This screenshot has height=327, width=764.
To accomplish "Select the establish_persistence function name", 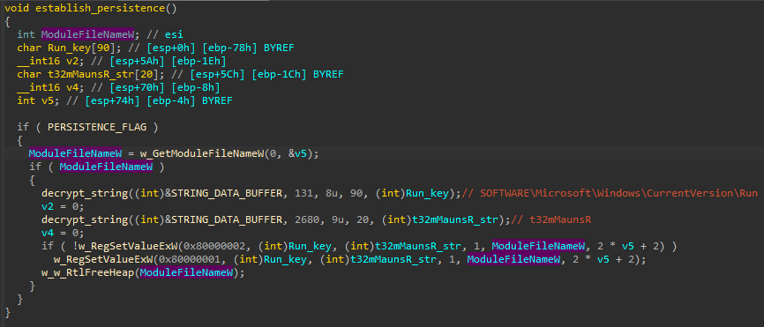I will pyautogui.click(x=100, y=9).
